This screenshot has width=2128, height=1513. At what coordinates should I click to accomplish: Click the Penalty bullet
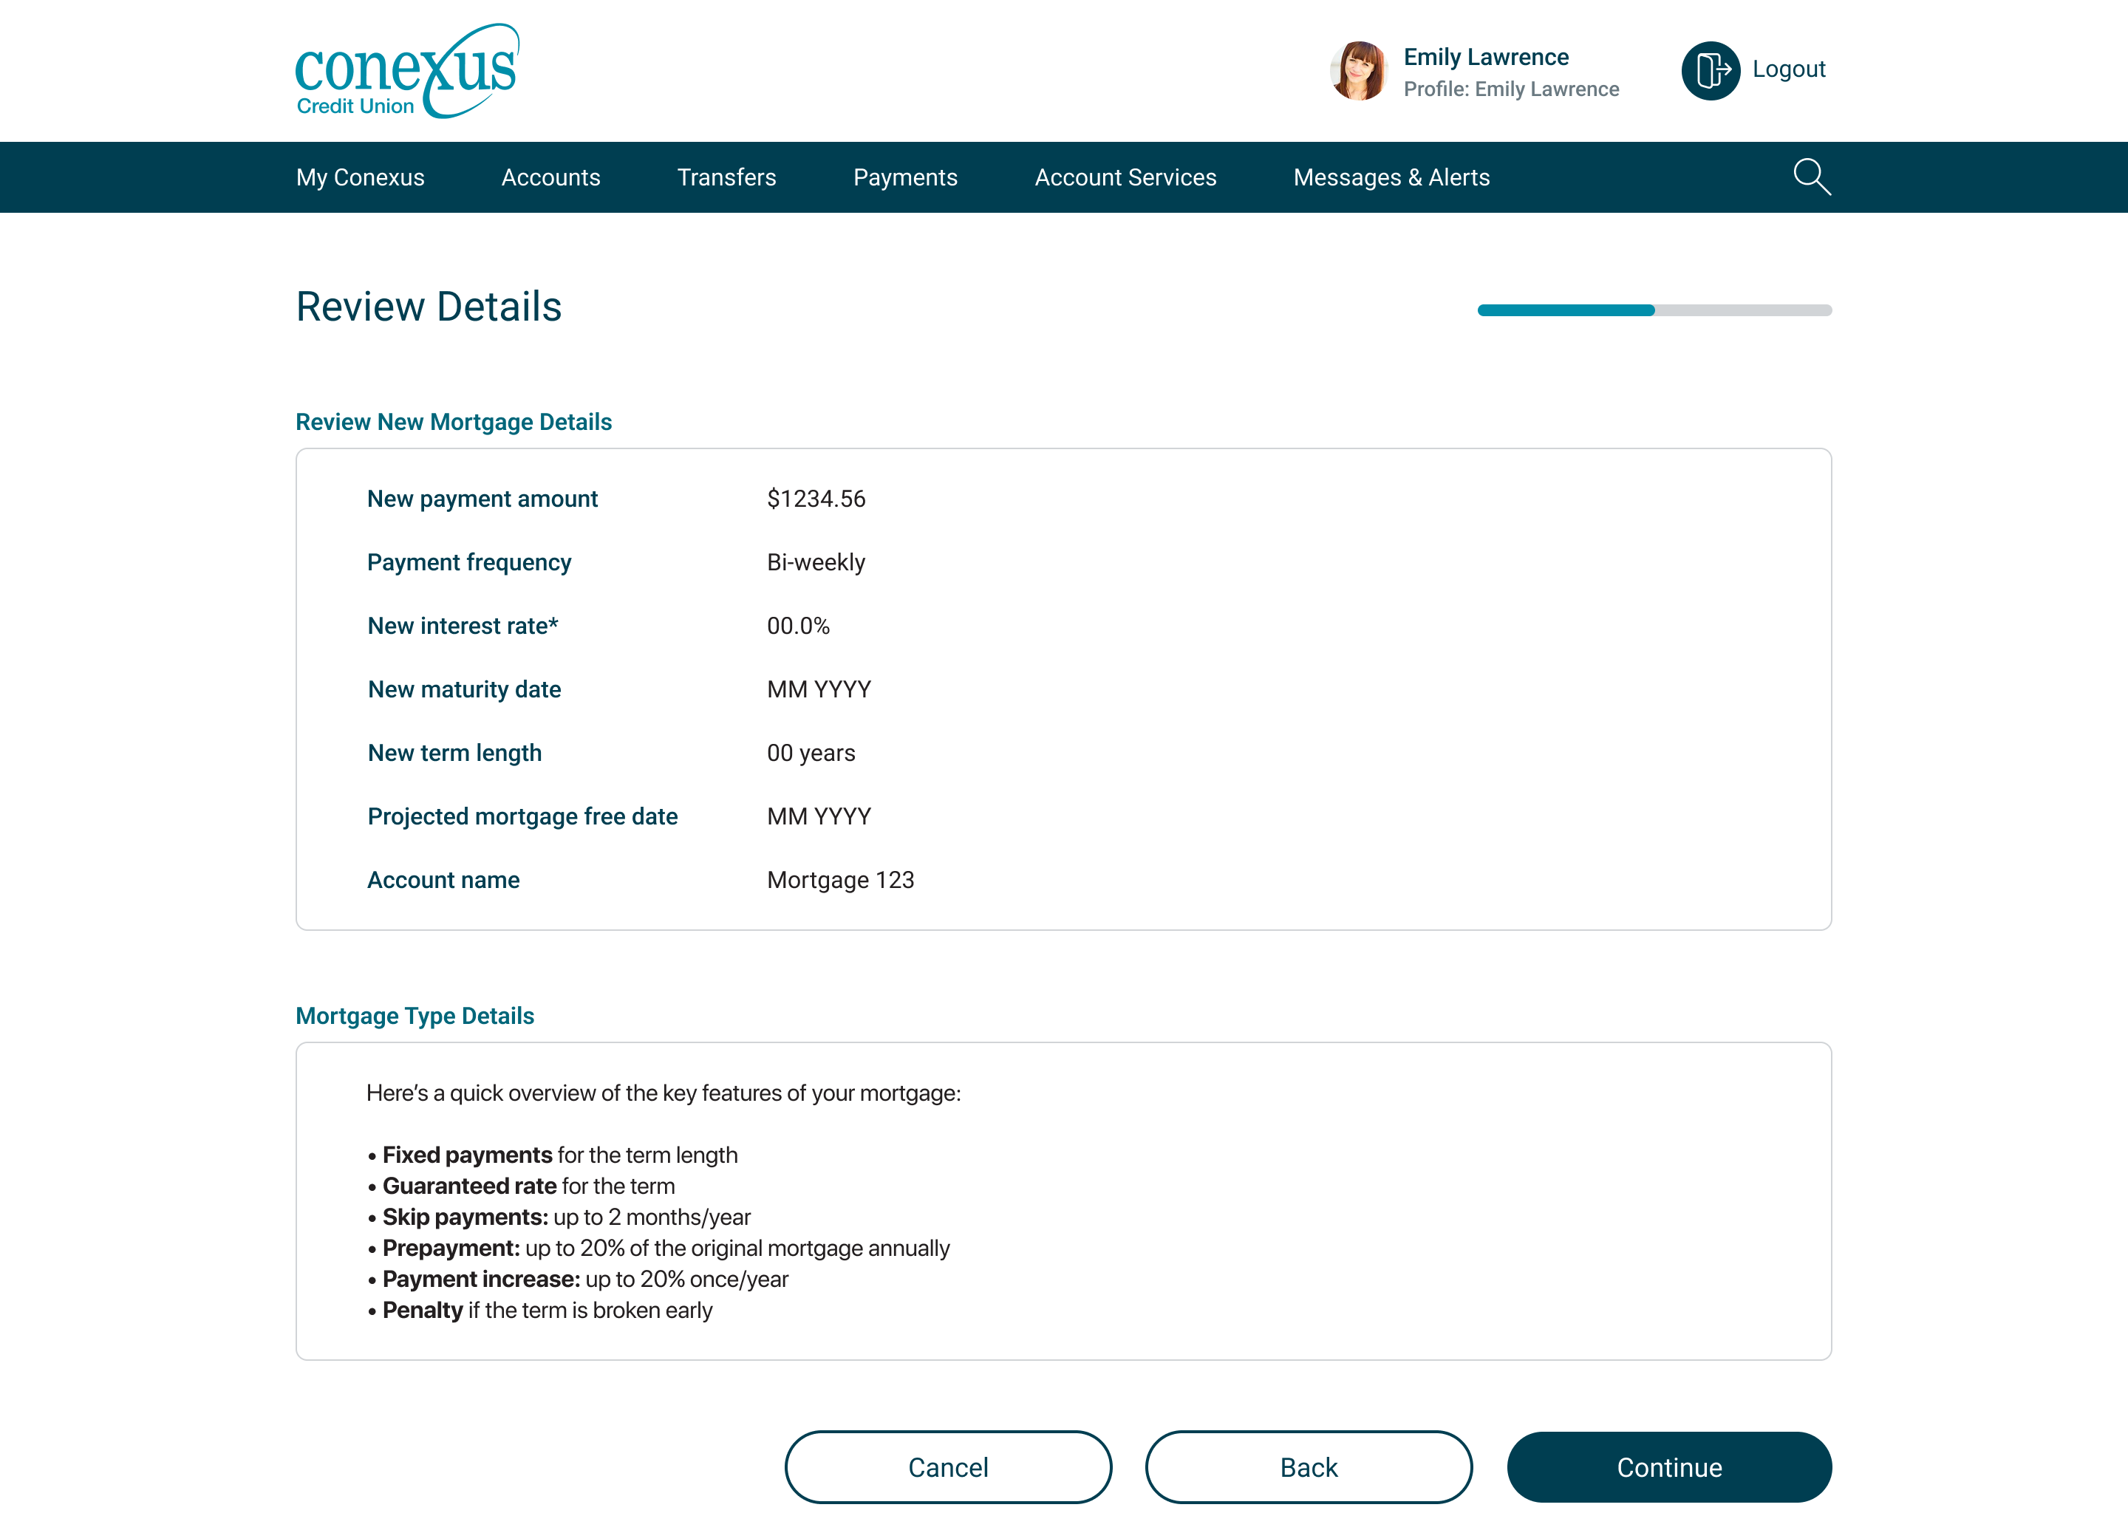tap(539, 1310)
